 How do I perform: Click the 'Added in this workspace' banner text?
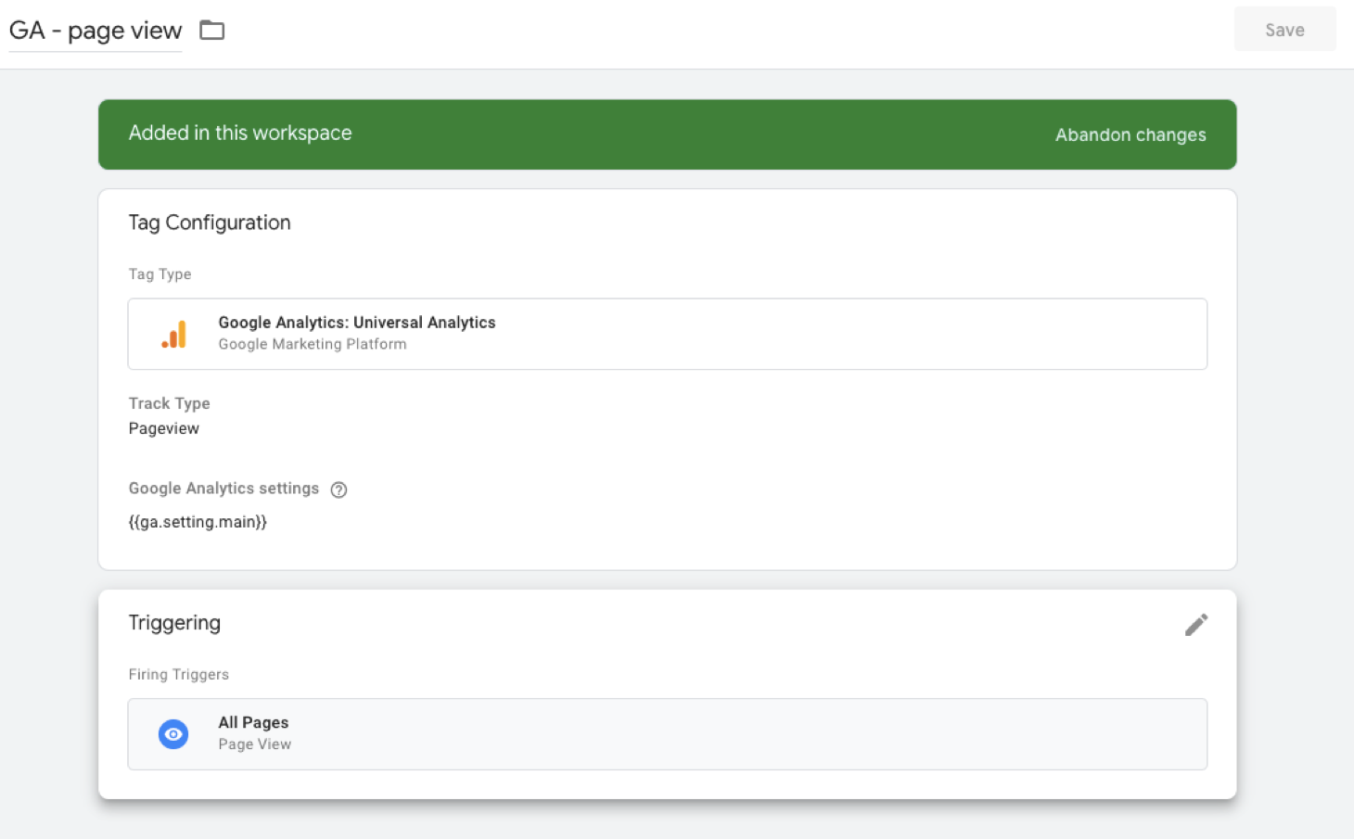pyautogui.click(x=240, y=133)
